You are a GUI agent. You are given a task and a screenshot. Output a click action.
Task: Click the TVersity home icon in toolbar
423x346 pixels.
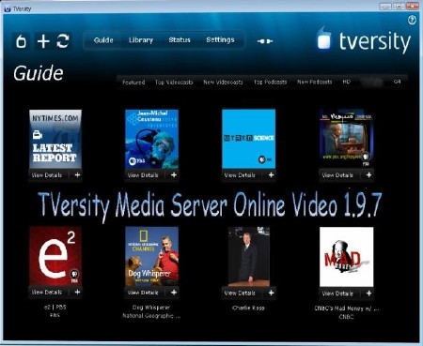click(21, 41)
